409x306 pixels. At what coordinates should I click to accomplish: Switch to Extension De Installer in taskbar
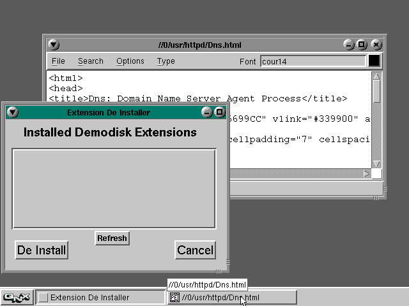(x=99, y=297)
